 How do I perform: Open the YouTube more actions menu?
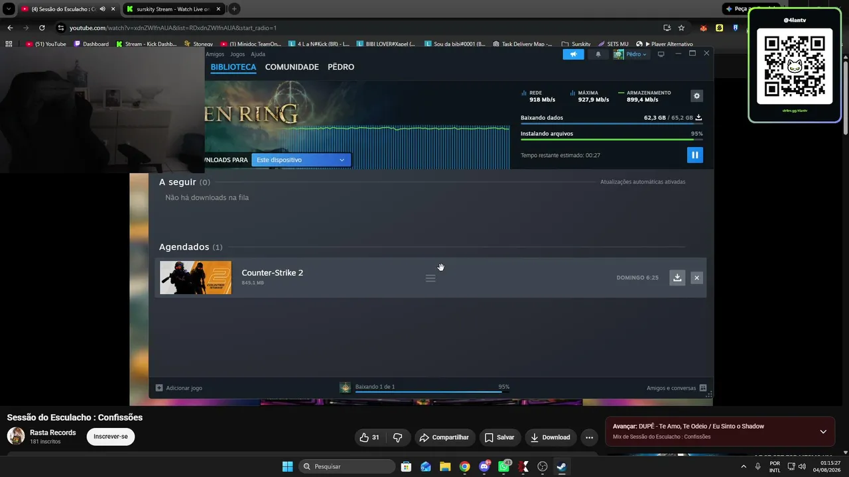[589, 437]
